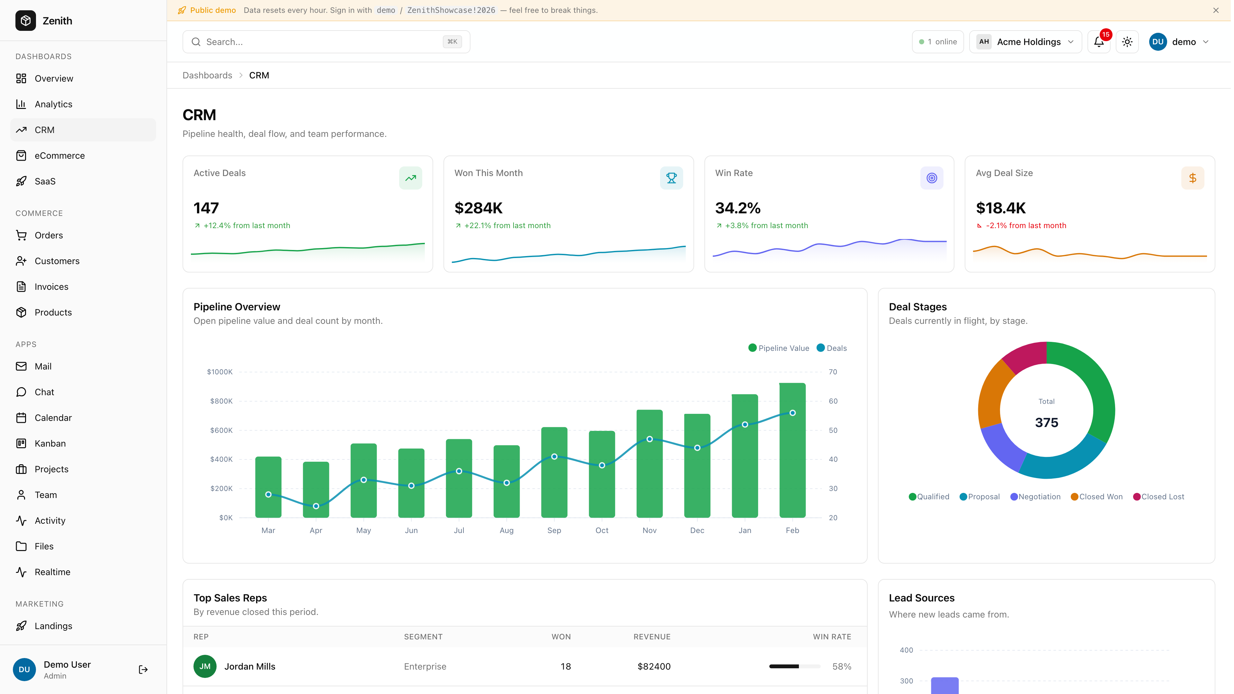Click the $82400 revenue cell
The height and width of the screenshot is (694, 1234).
pyautogui.click(x=654, y=667)
